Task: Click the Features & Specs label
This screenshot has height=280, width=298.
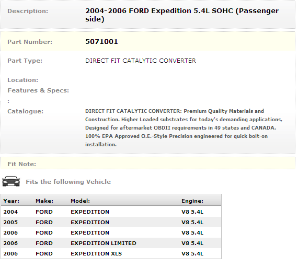Action: tap(38, 90)
